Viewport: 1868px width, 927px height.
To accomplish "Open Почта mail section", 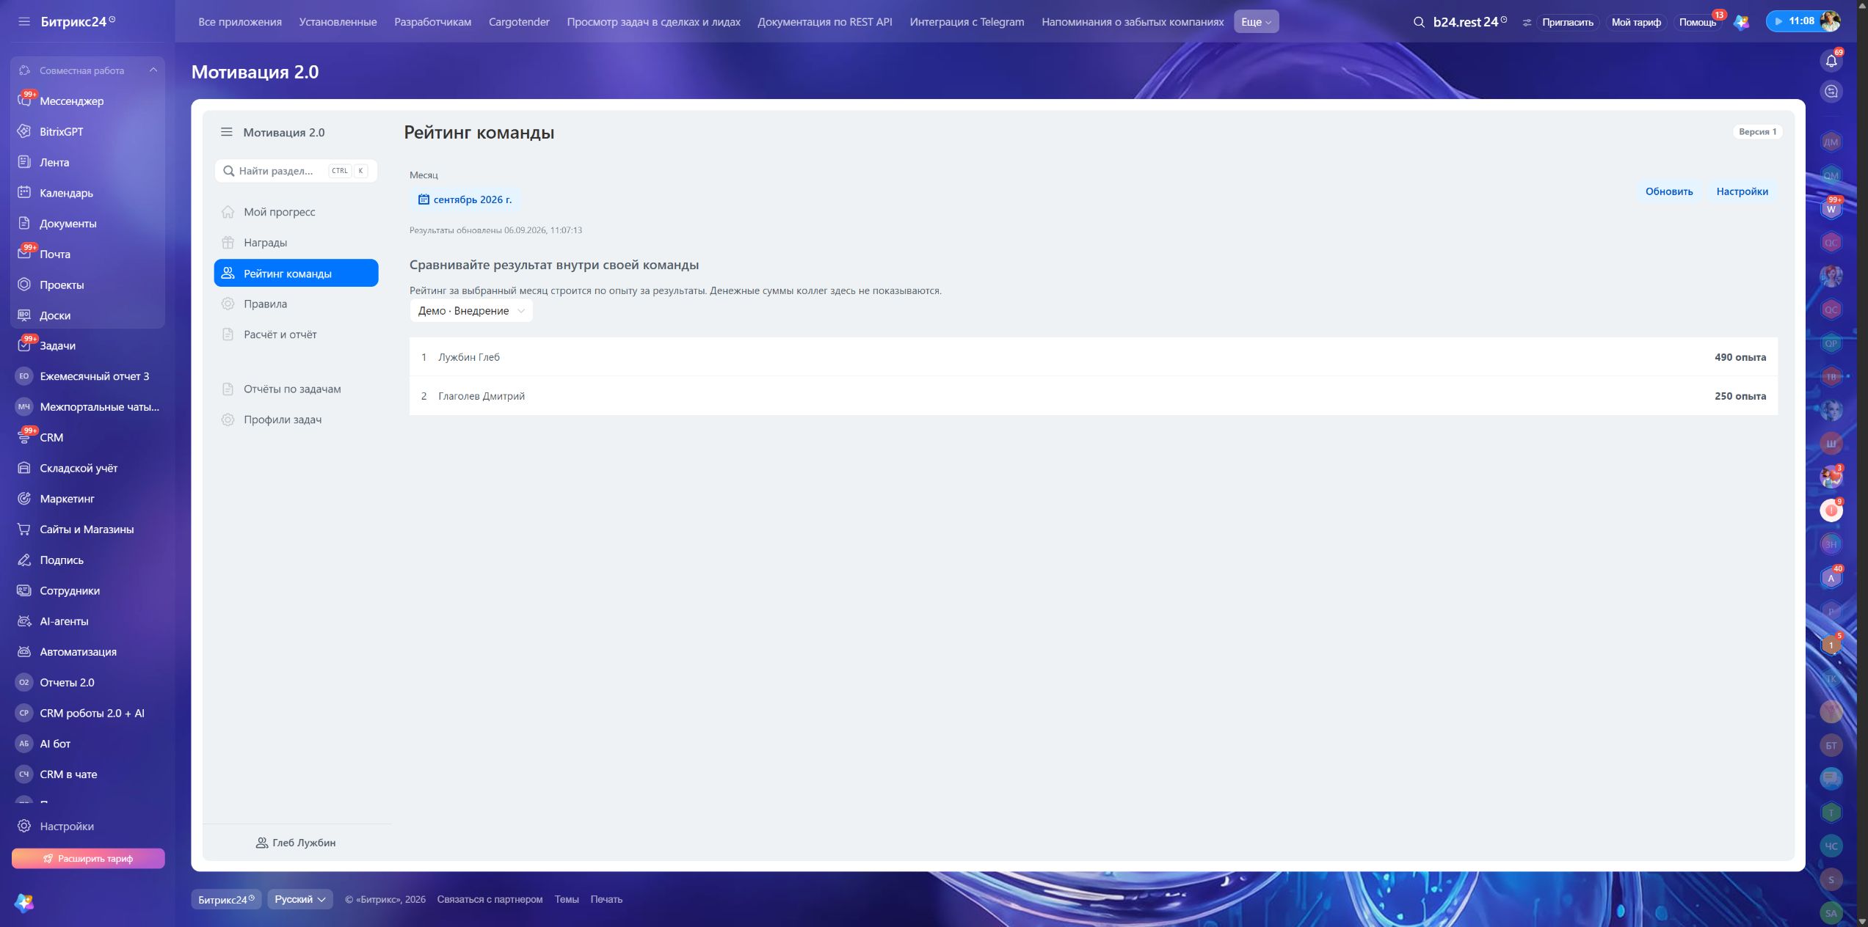I will 55,254.
